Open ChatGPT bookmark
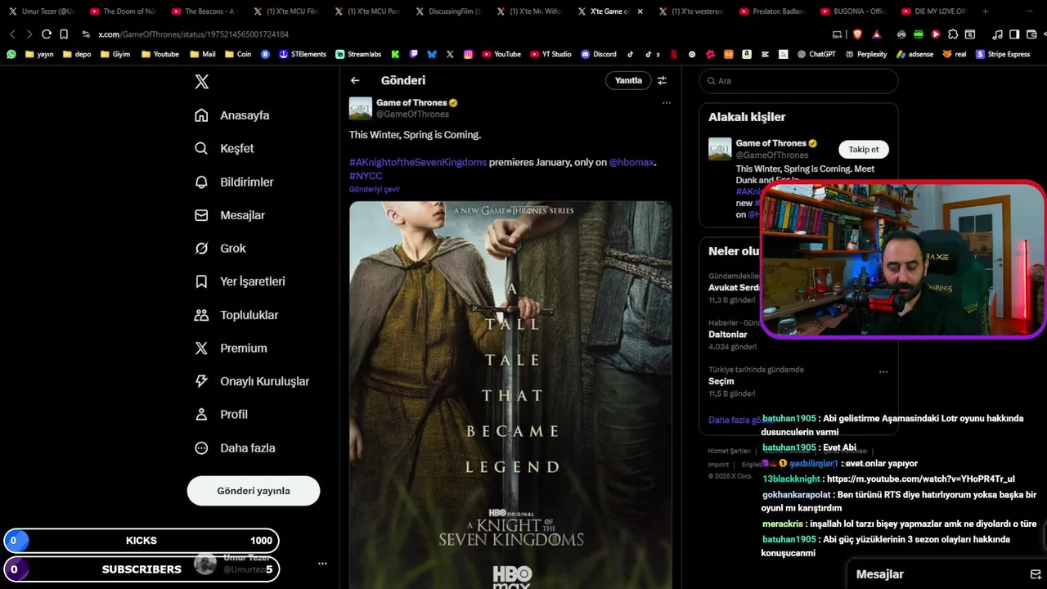 [x=816, y=54]
